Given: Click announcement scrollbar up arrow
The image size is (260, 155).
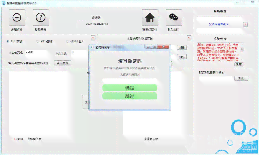Looking at the screenshot, I should [242, 45].
